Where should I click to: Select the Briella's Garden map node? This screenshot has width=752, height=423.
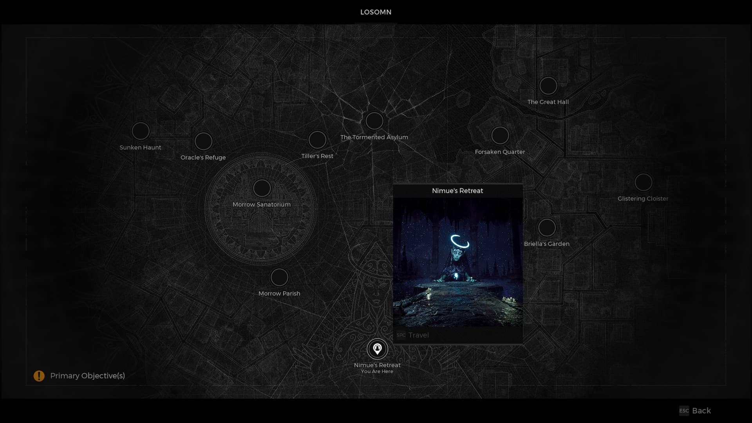pyautogui.click(x=547, y=228)
